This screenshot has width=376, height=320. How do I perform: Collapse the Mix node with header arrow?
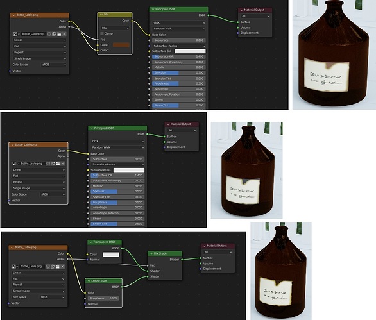click(101, 15)
